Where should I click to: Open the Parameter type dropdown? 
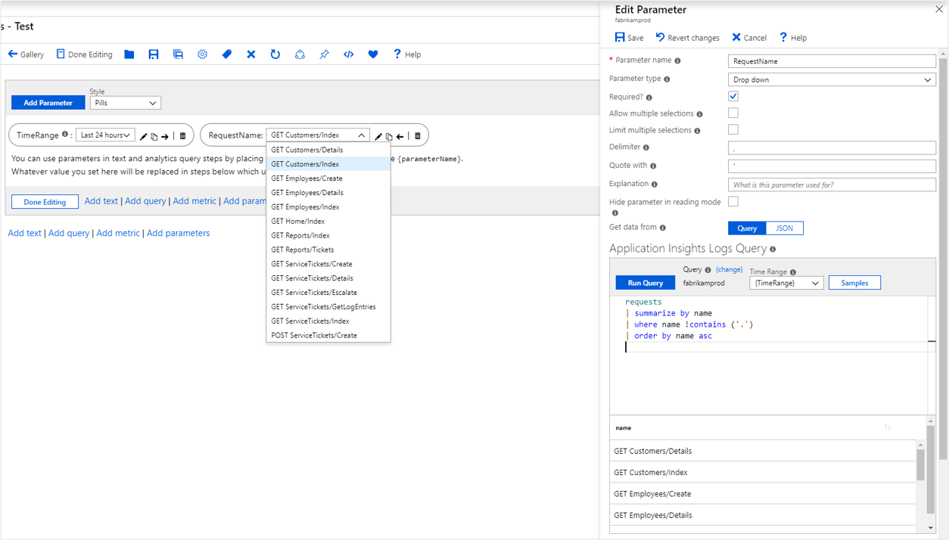831,79
